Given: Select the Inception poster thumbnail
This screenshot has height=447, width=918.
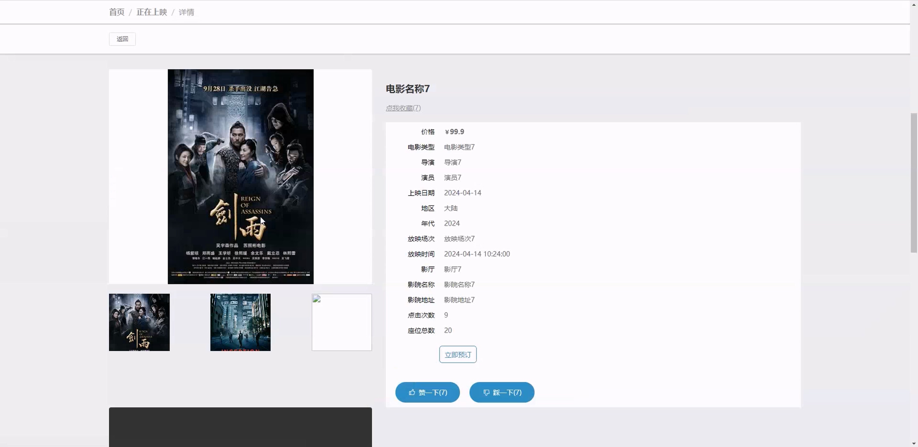Looking at the screenshot, I should [x=241, y=322].
